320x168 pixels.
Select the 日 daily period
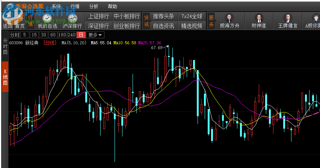click(x=81, y=35)
